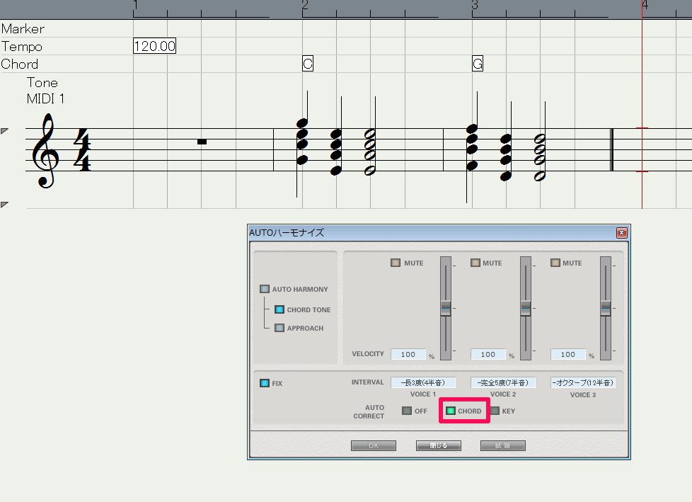Enable the AUTO HARMONY mode

(x=265, y=289)
